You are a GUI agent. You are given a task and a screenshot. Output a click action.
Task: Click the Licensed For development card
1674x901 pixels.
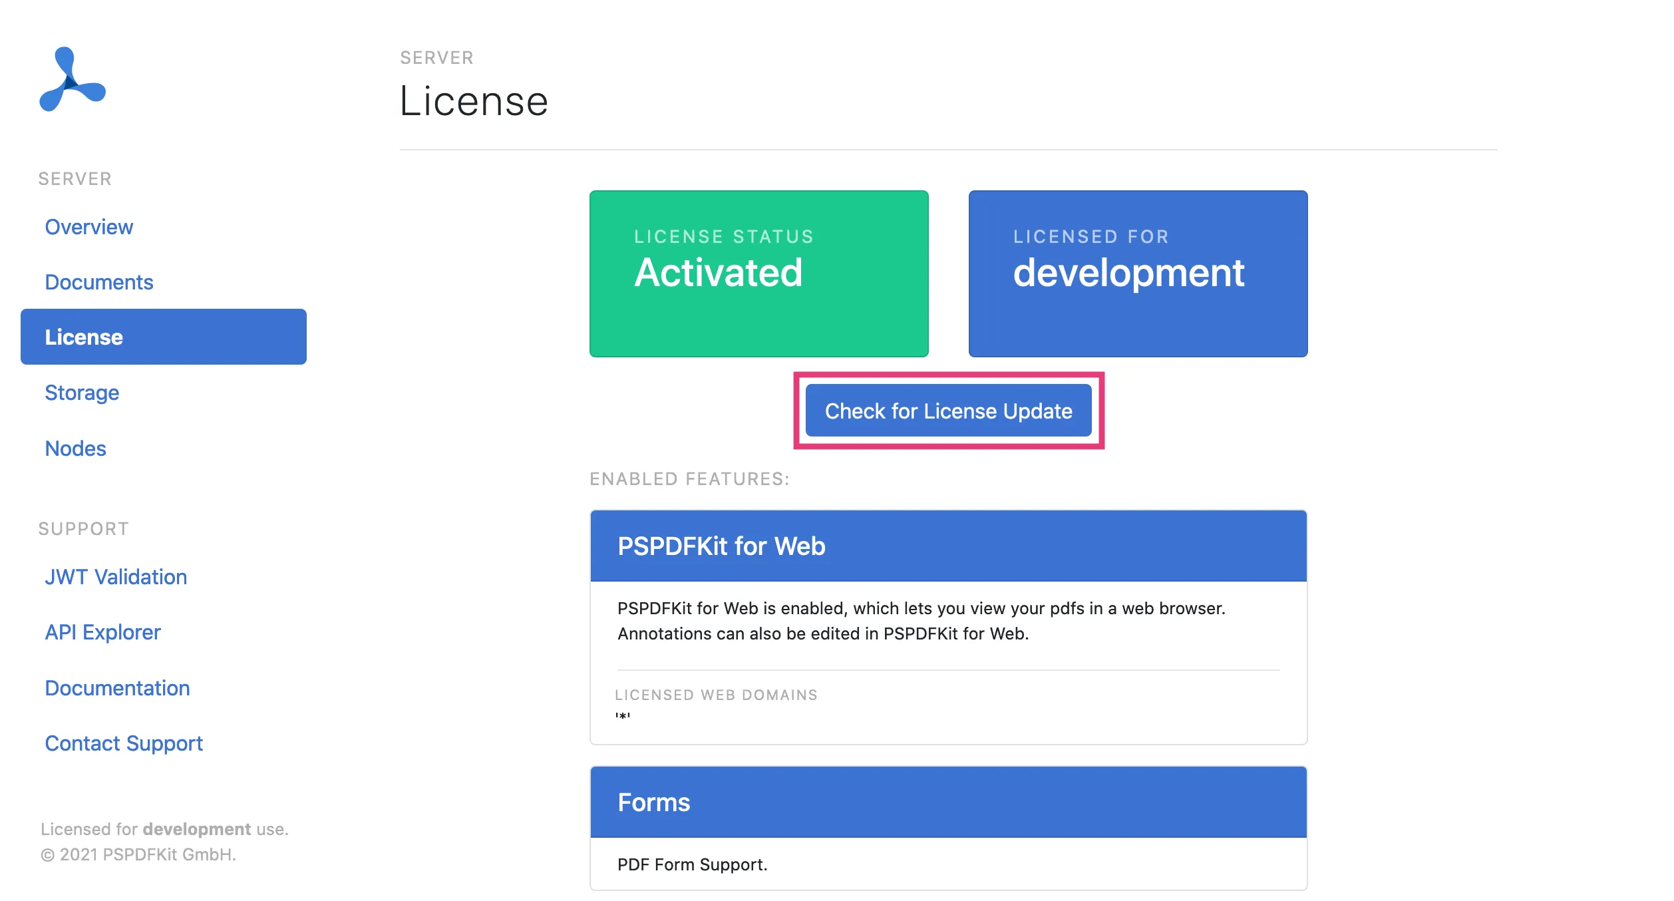[x=1138, y=273]
